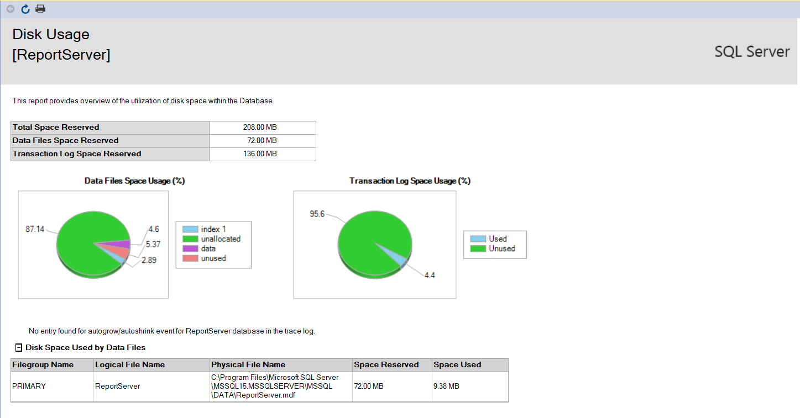Select the ReportServer logical file name cell
Screen dimensions: 800x418
151,387
